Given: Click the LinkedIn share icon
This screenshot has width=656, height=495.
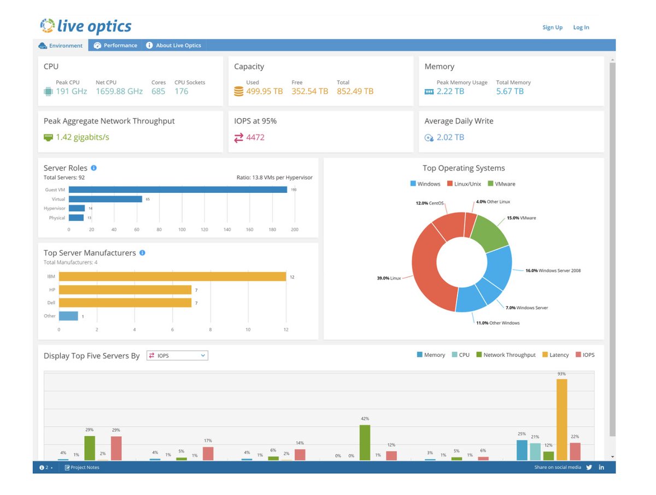Looking at the screenshot, I should 602,467.
